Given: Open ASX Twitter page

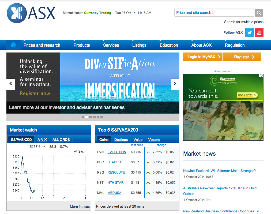Looking at the screenshot, I should pos(249,33).
